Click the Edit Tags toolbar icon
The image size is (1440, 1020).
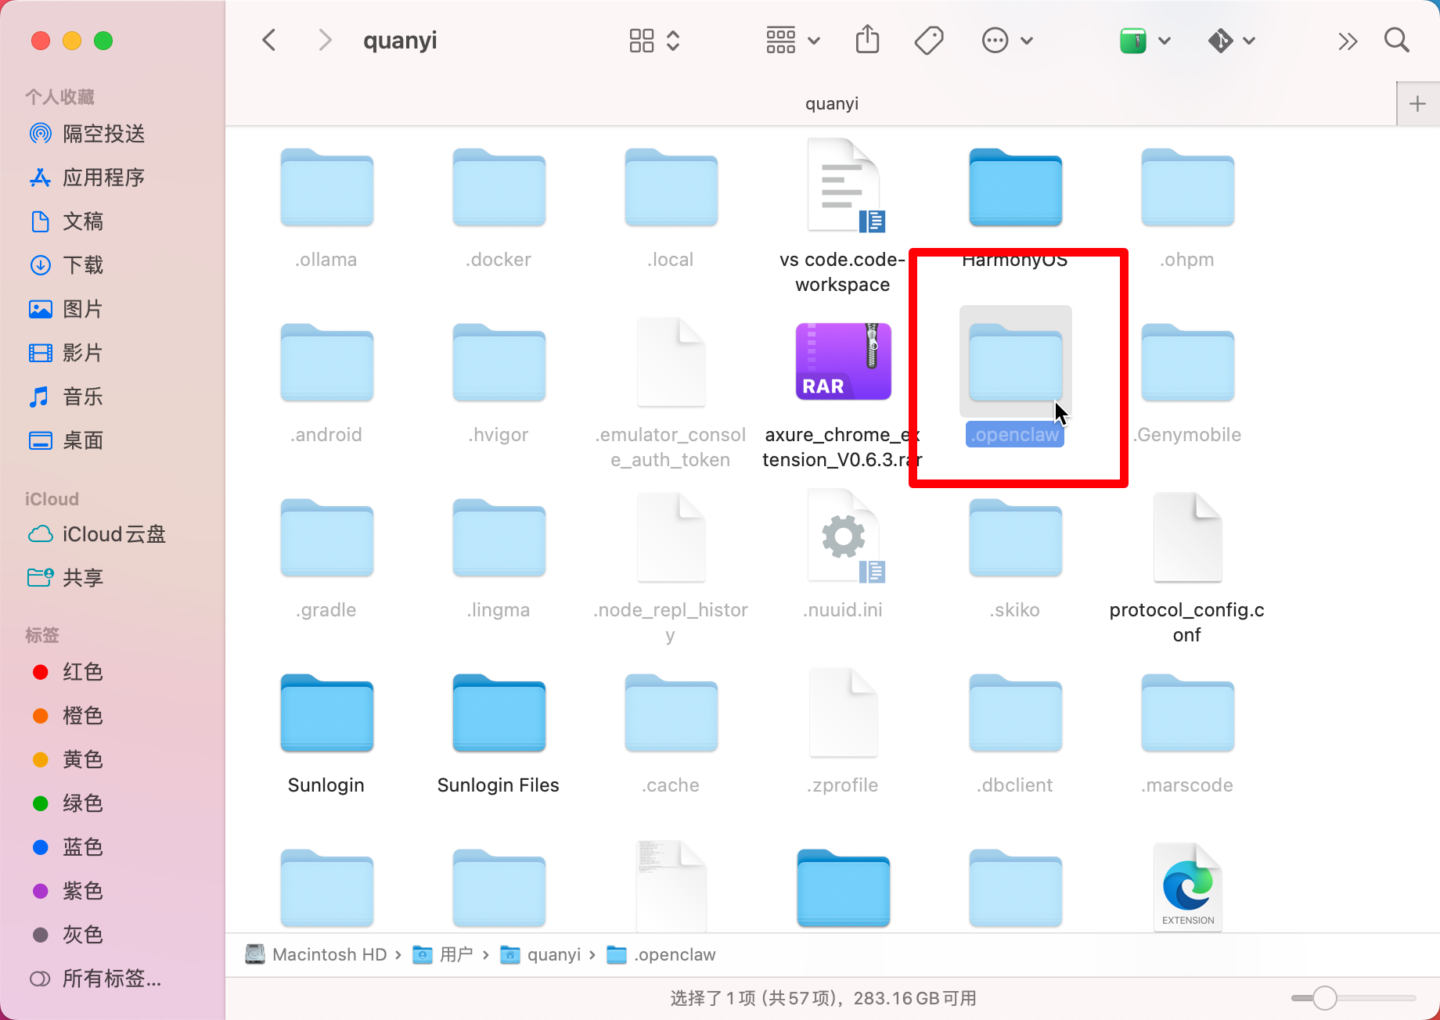tap(929, 40)
